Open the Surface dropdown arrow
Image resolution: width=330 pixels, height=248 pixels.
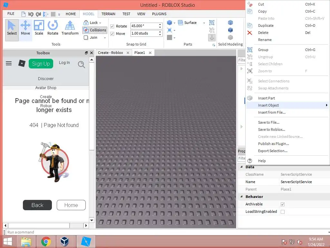click(x=204, y=23)
